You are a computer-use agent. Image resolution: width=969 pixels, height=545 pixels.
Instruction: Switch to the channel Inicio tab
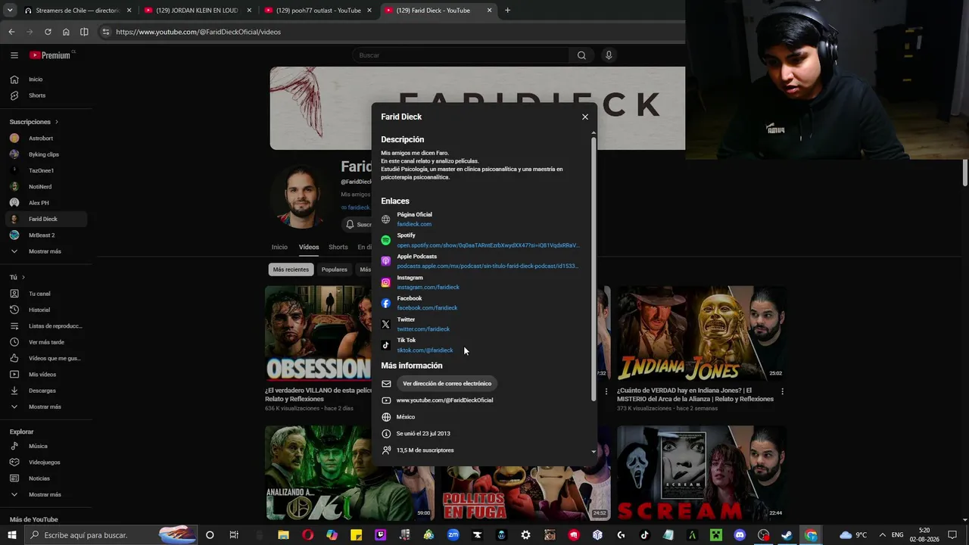point(279,247)
